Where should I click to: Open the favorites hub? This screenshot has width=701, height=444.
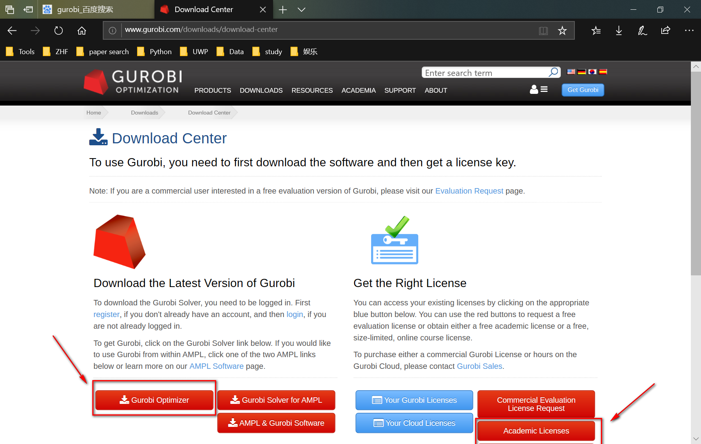596,30
